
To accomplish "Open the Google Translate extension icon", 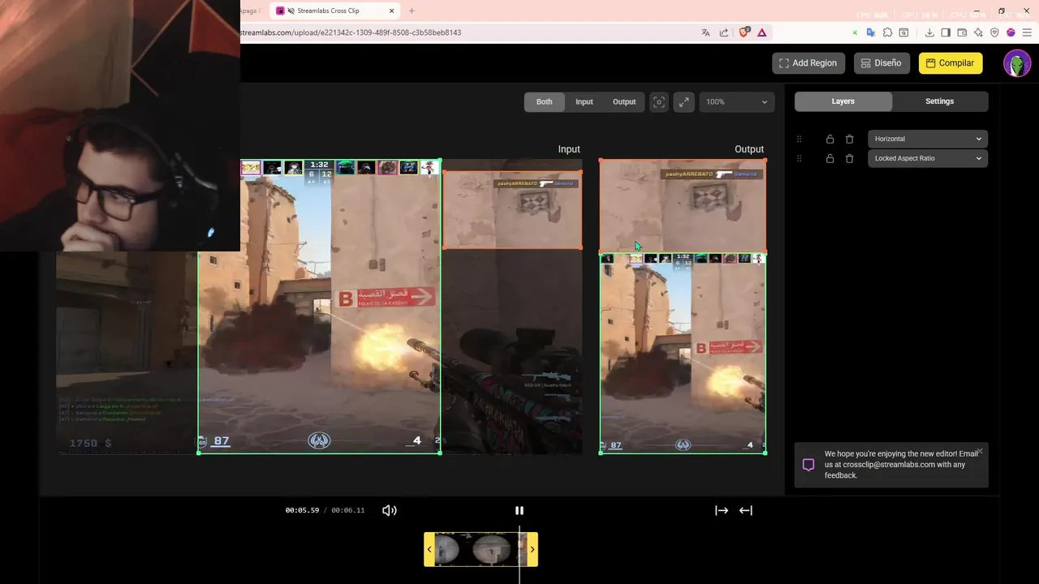I will (x=871, y=32).
